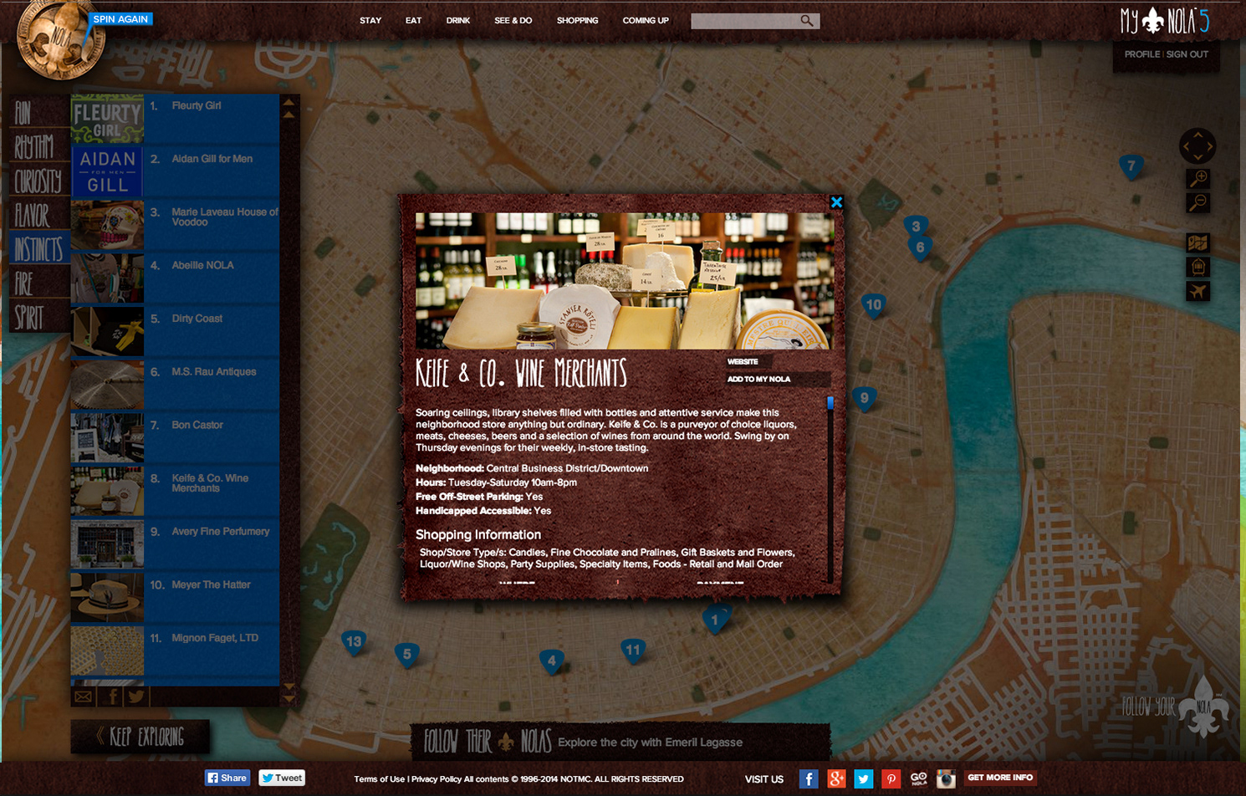Open the STAY menu
This screenshot has width=1246, height=796.
[370, 21]
